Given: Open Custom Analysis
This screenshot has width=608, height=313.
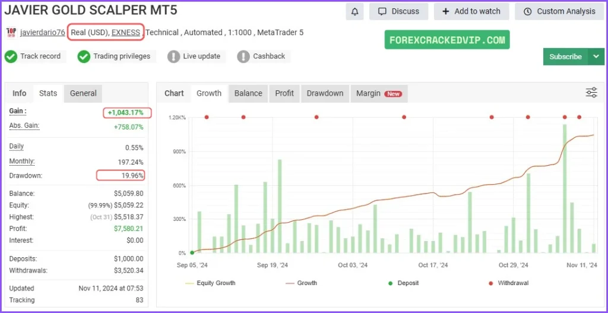Looking at the screenshot, I should point(559,12).
